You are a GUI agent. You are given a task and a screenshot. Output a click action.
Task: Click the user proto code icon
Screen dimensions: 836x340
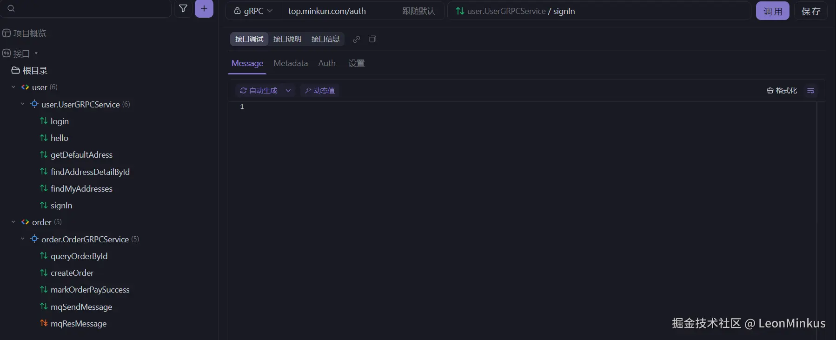click(x=25, y=87)
